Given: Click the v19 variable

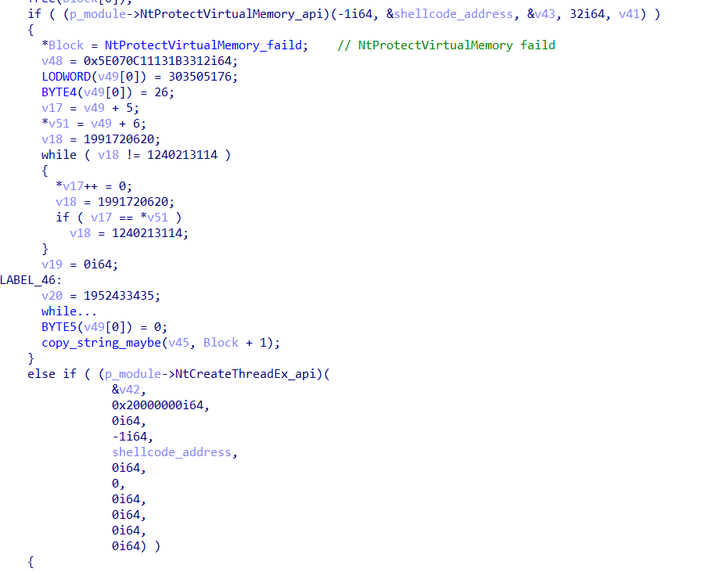Looking at the screenshot, I should pos(52,264).
